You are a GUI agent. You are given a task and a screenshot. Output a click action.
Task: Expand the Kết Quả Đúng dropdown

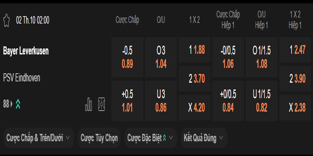203,138
